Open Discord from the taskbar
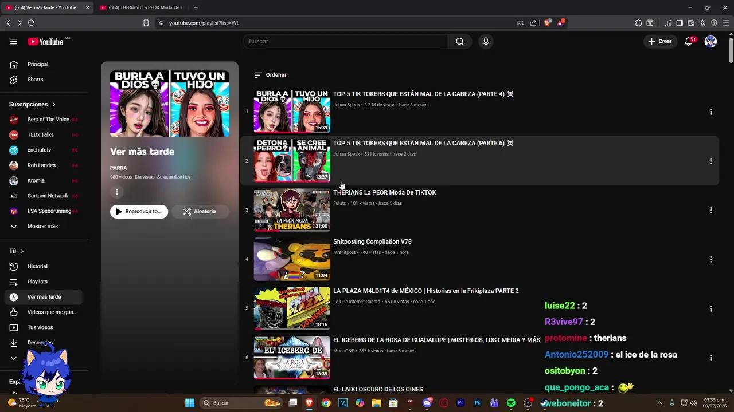 click(427, 403)
